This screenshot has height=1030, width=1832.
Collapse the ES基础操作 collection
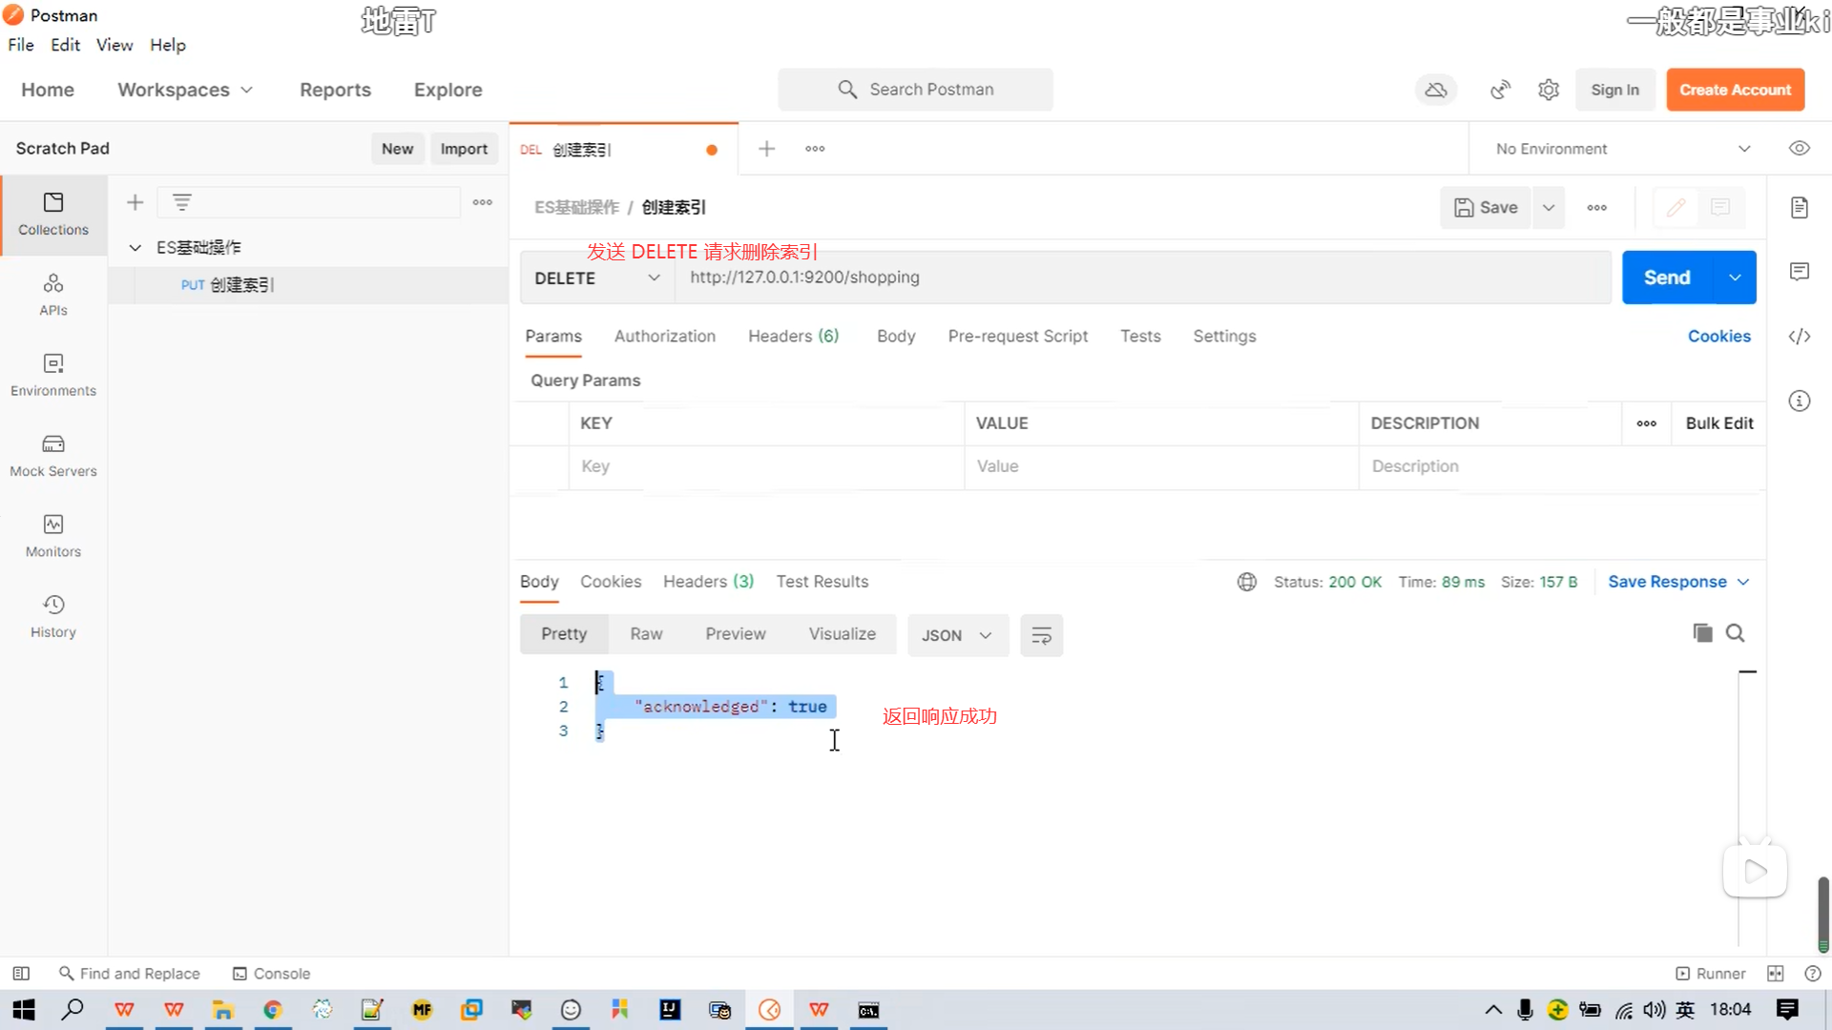tap(135, 248)
